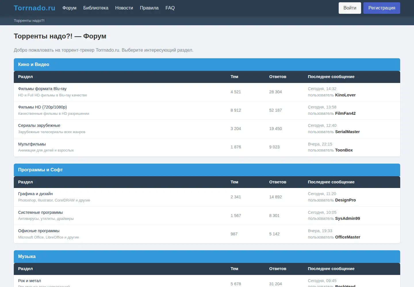This screenshot has height=287, width=414.
Task: Open Офисные программы section
Action: [39, 231]
